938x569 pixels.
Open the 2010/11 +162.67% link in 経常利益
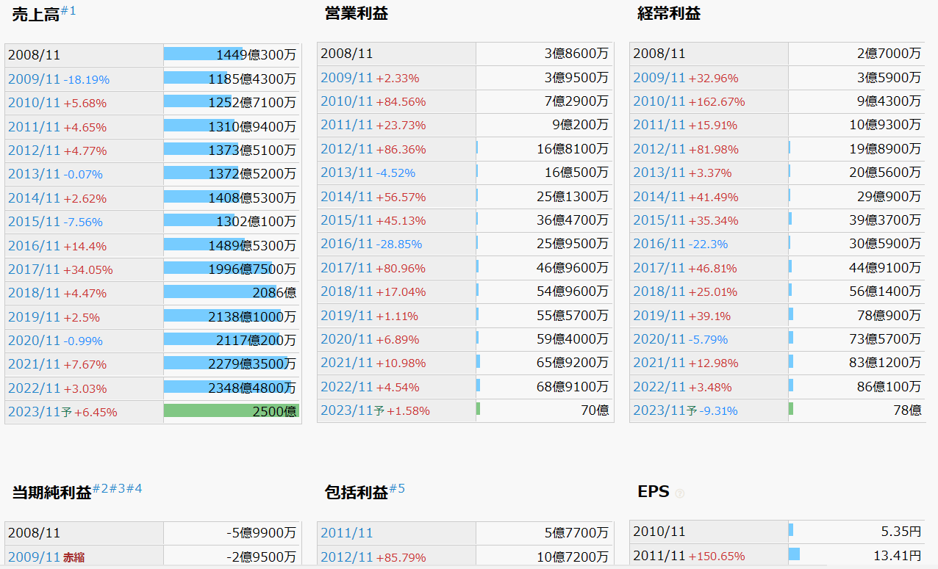point(658,101)
